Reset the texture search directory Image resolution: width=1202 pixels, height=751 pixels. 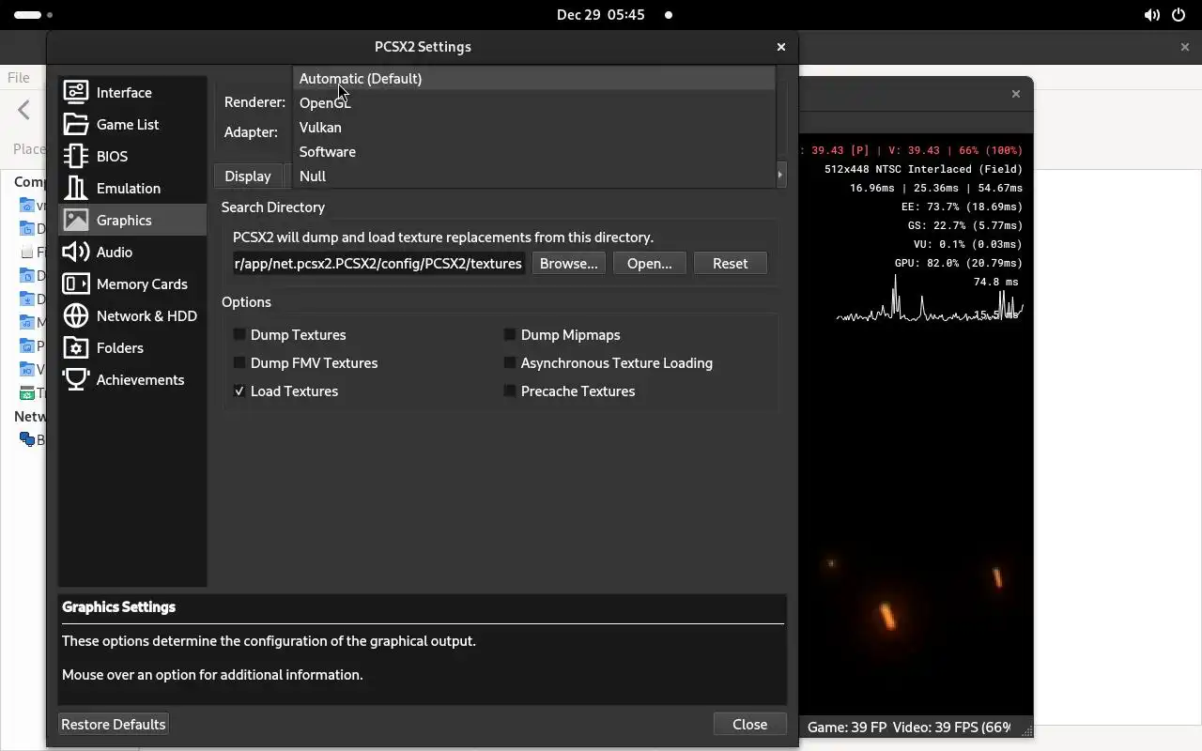730,263
